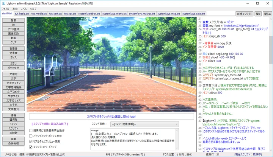The height and width of the screenshot is (157, 273).
Task: Click the park scene preview image
Action: tap(111, 64)
